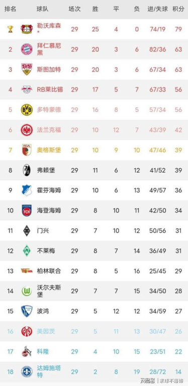Image resolution: width=188 pixels, height=386 pixels.
Task: Click the RB Leipzig logo
Action: pos(27,89)
